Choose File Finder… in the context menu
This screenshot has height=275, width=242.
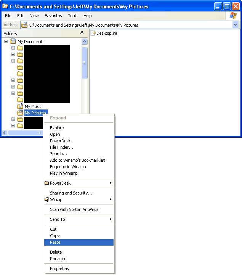[79, 147]
